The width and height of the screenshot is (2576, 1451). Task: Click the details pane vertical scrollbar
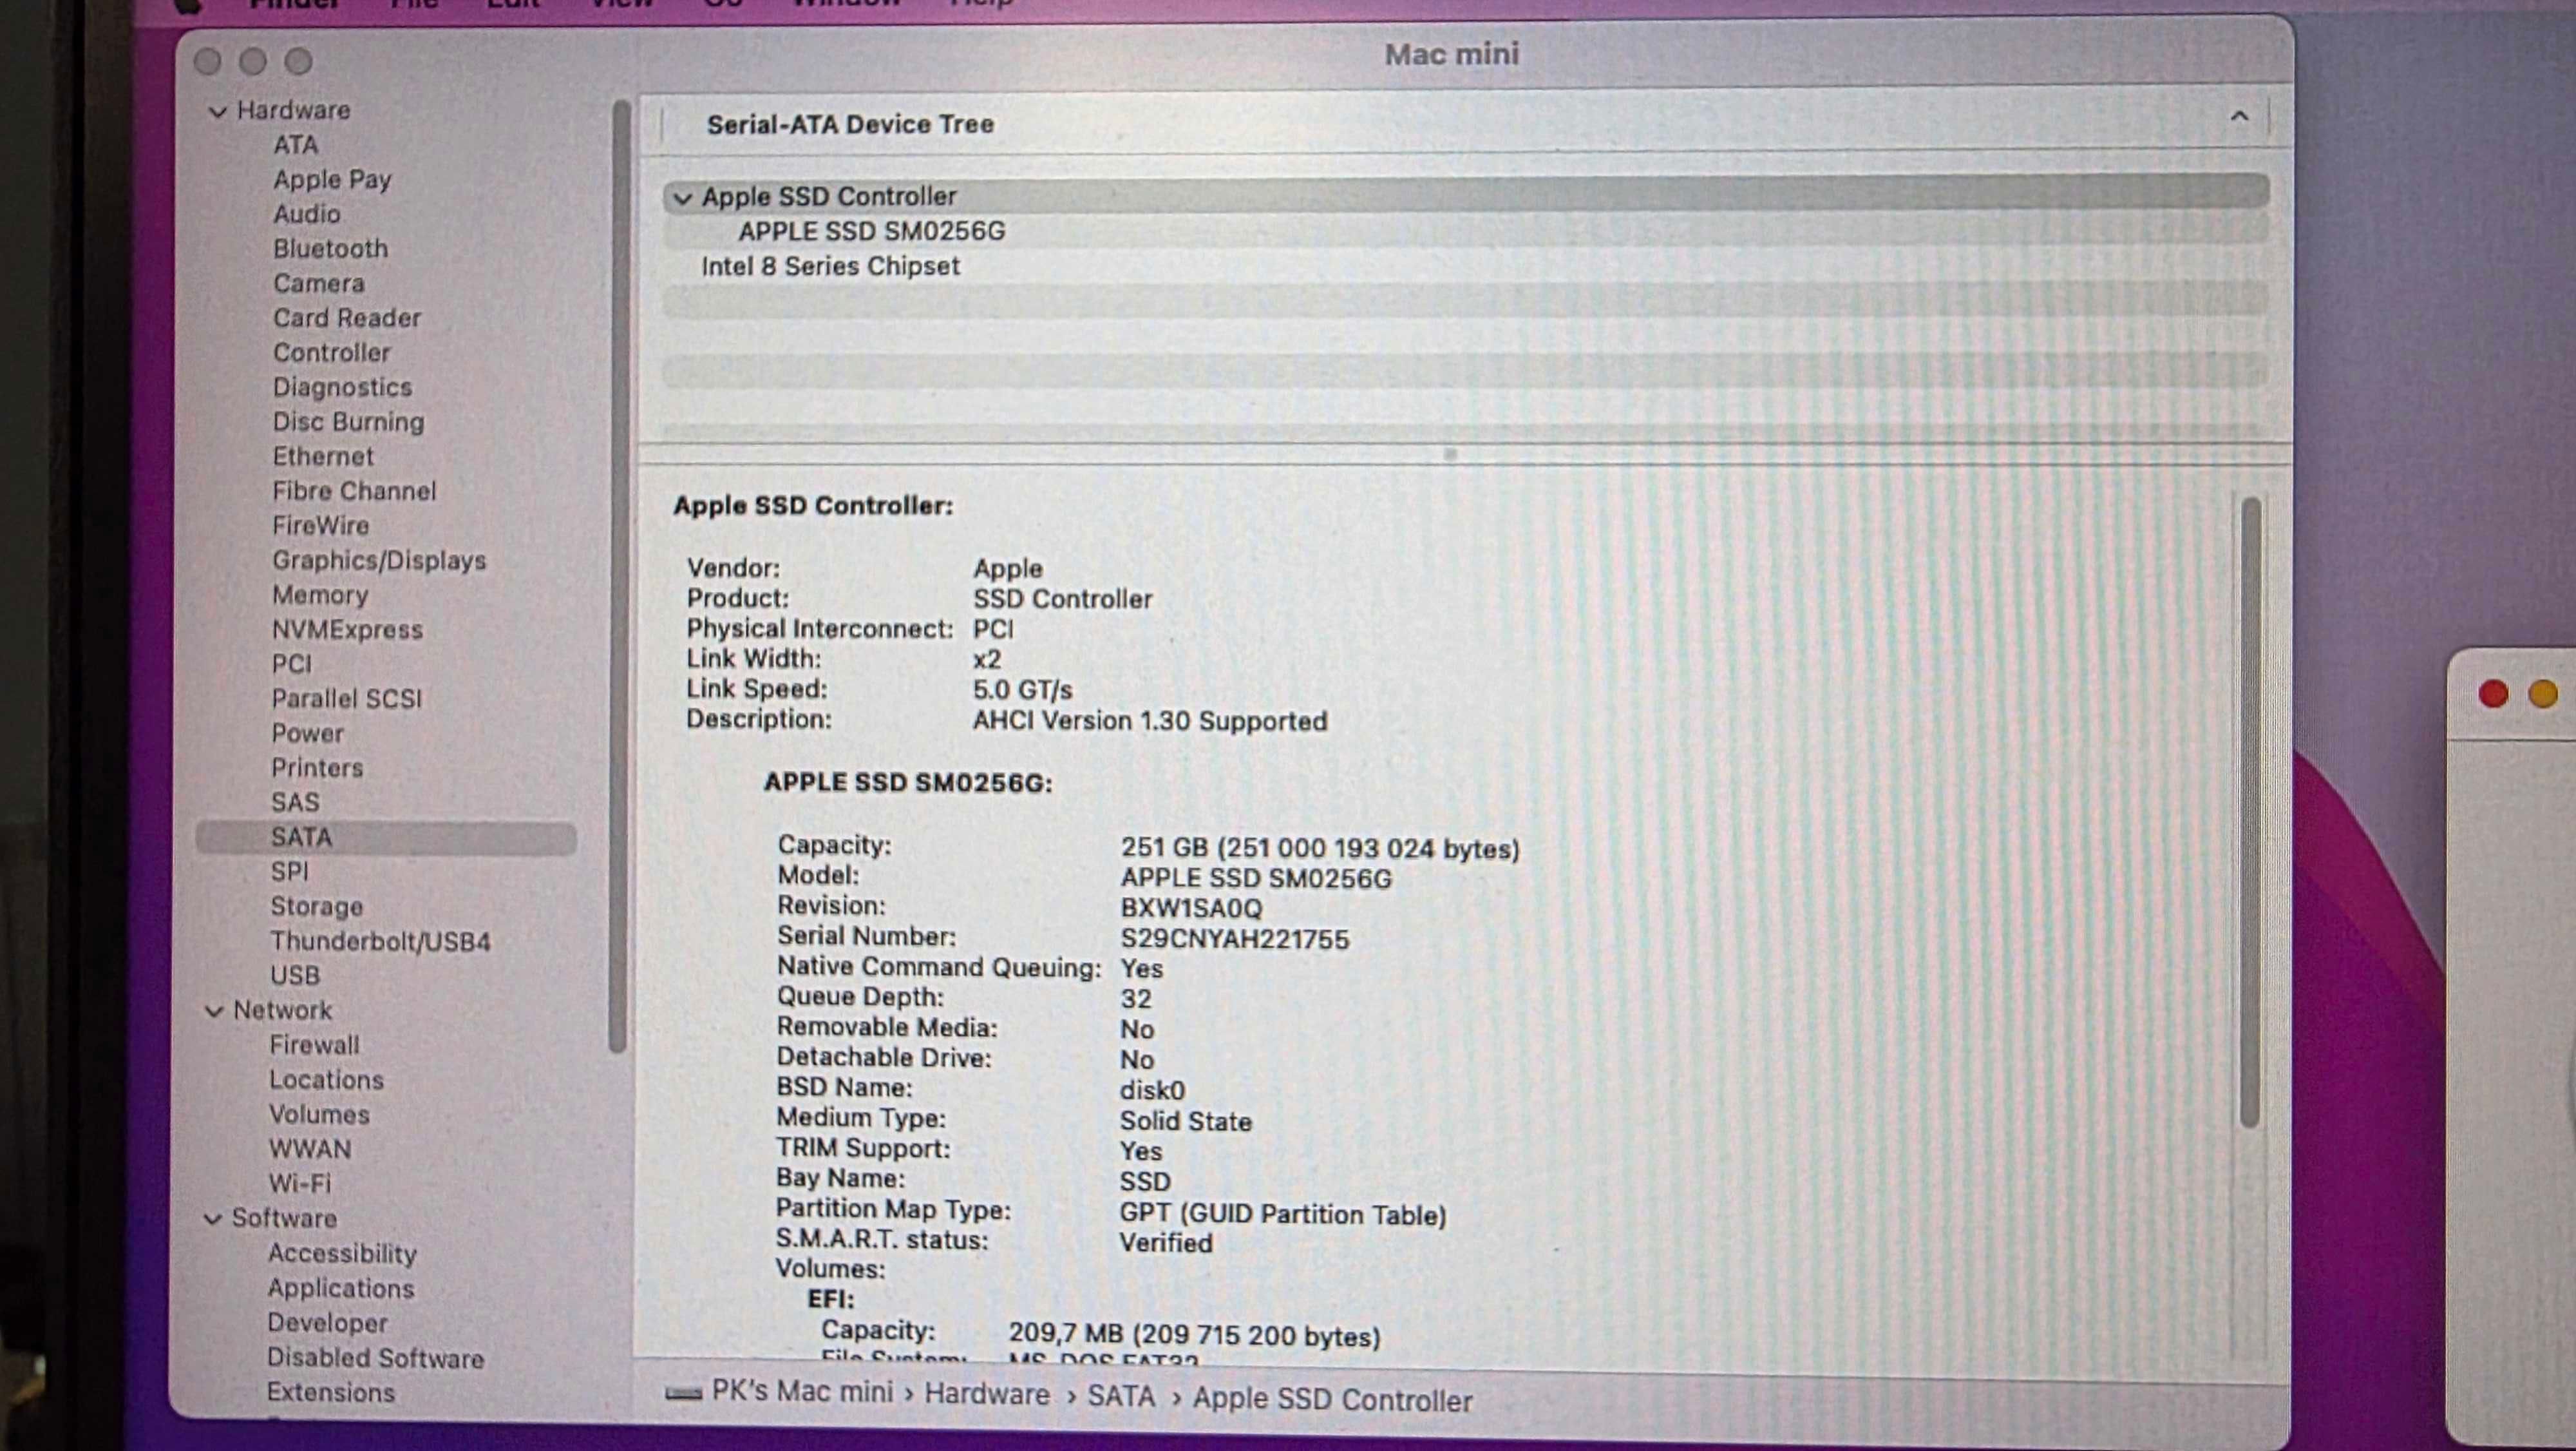(2251, 812)
